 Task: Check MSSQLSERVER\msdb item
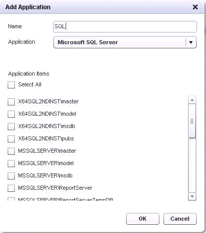[x=11, y=176]
